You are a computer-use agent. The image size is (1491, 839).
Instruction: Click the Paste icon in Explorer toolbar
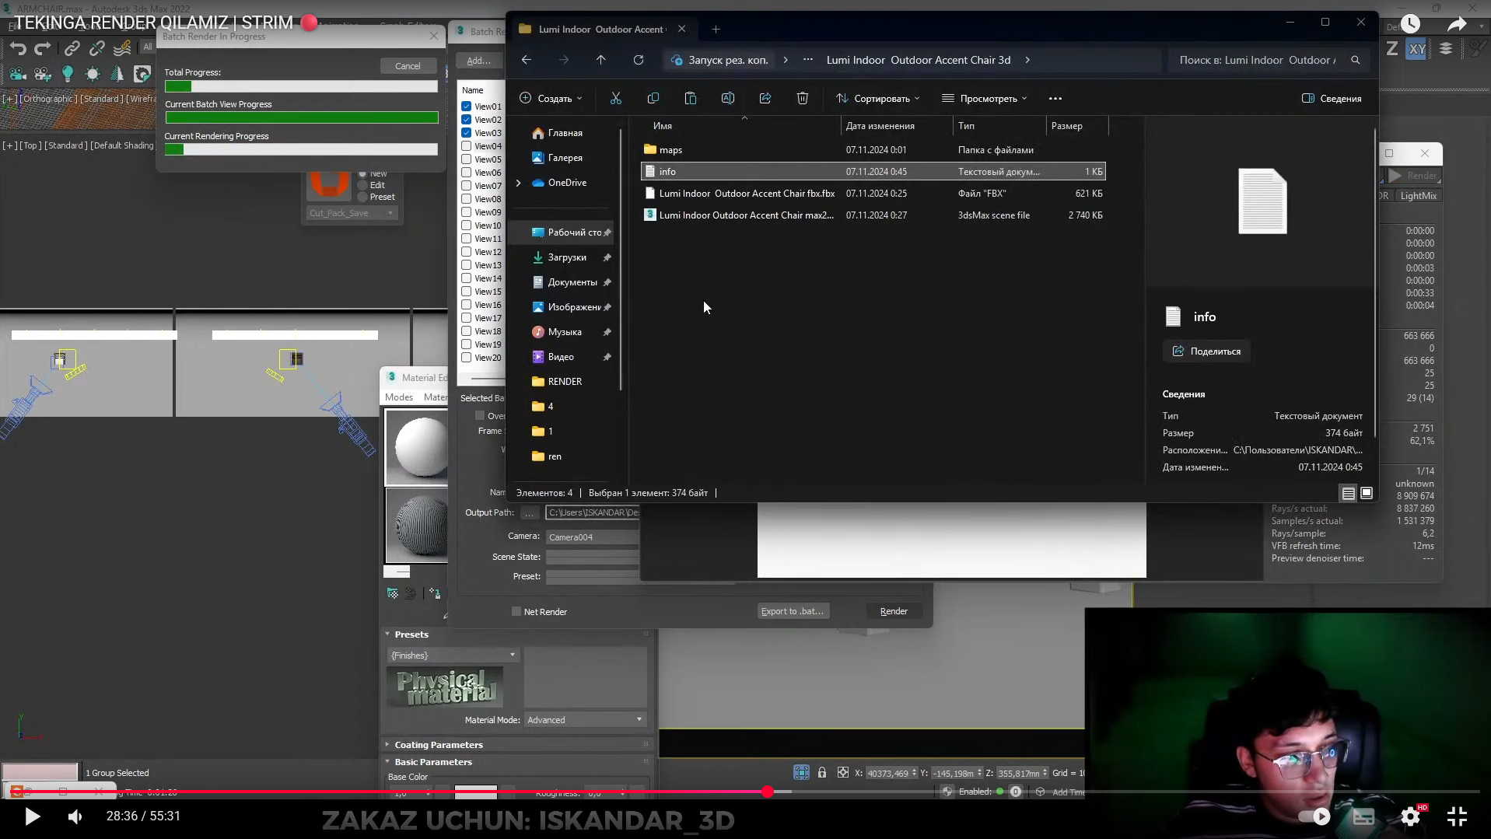691,98
